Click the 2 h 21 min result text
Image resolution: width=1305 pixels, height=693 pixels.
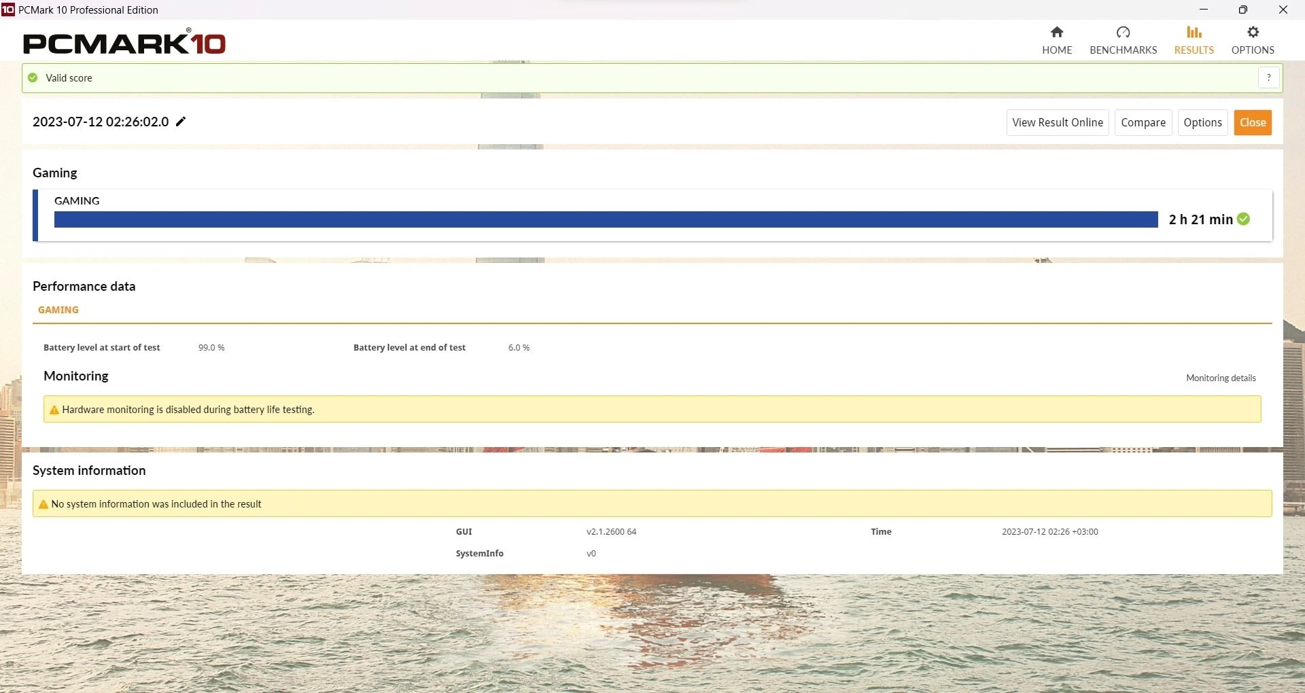(1200, 219)
